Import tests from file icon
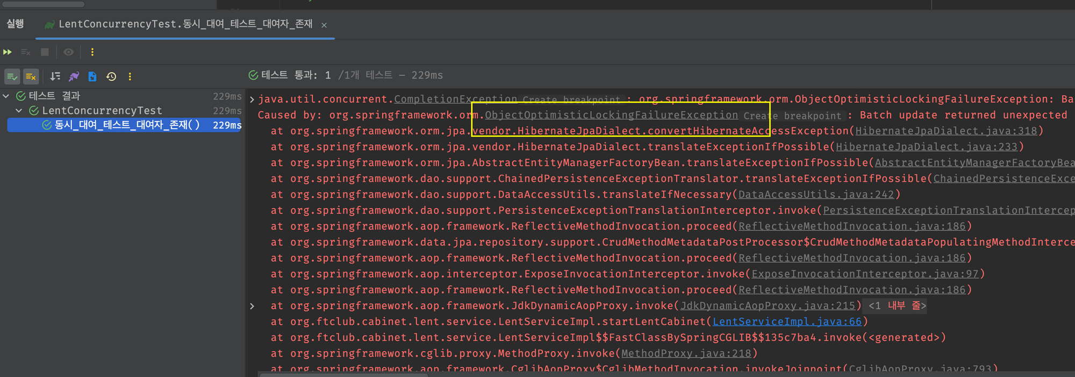This screenshot has width=1075, height=377. coord(92,76)
